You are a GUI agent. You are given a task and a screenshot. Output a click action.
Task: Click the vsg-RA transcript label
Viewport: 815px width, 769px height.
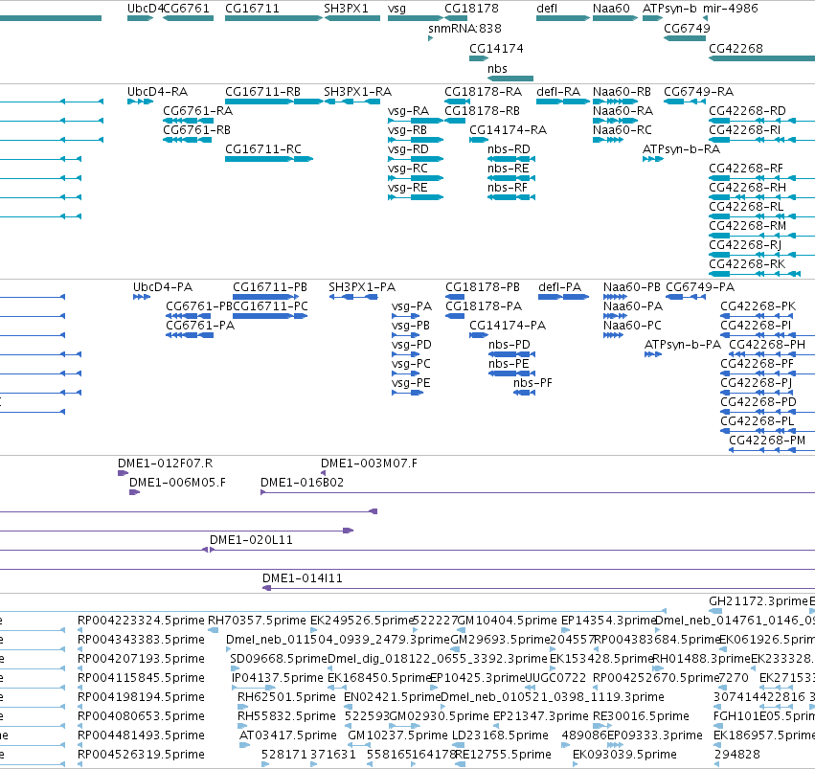[x=408, y=111]
